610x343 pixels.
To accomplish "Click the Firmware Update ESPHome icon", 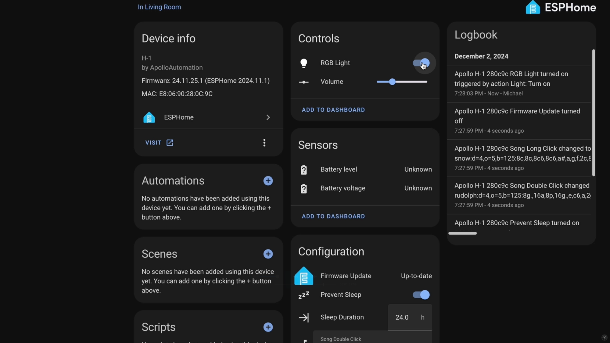I will 303,276.
